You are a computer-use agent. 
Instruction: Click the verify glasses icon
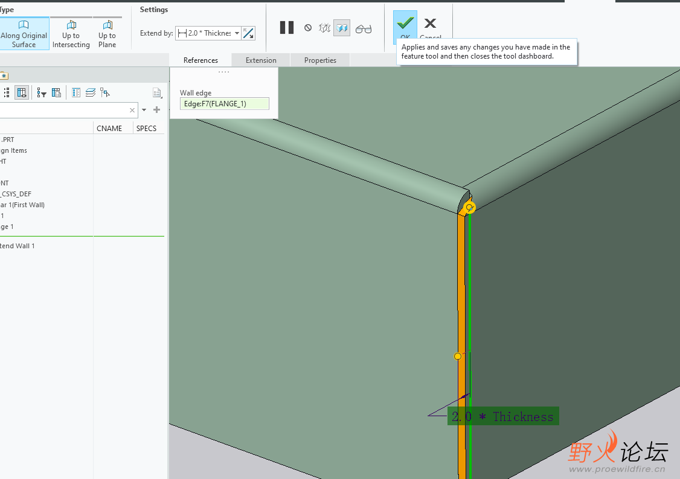point(364,28)
